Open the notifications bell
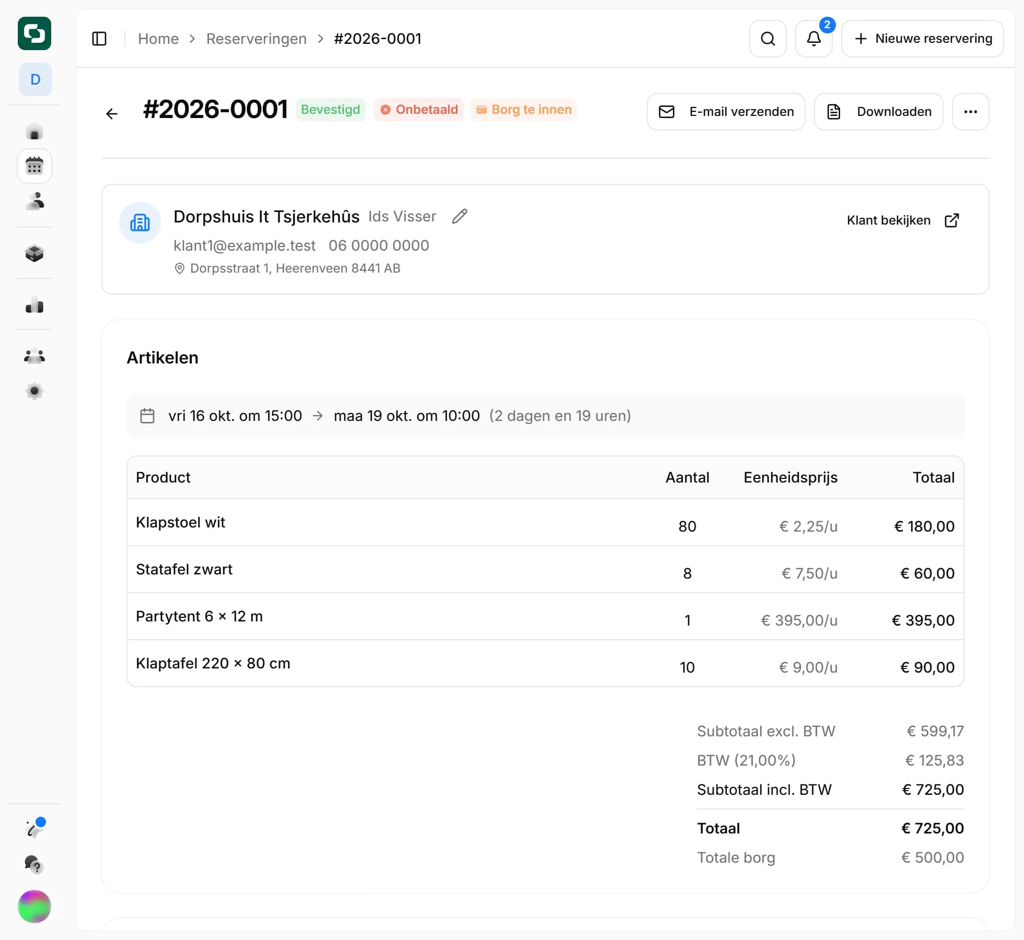1024x940 pixels. click(813, 39)
